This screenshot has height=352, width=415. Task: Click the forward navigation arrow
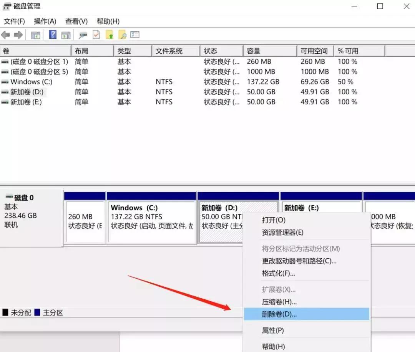(x=18, y=35)
